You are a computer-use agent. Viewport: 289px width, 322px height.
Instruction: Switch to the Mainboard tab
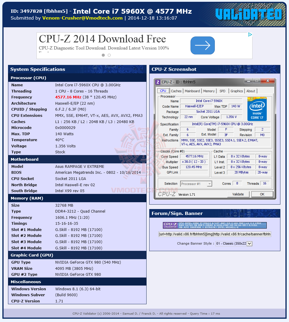(x=192, y=91)
